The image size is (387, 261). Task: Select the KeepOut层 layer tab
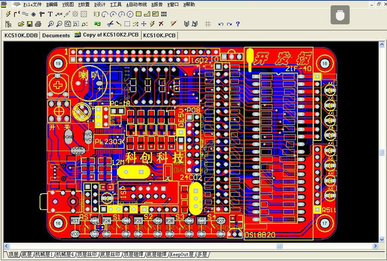point(181,254)
